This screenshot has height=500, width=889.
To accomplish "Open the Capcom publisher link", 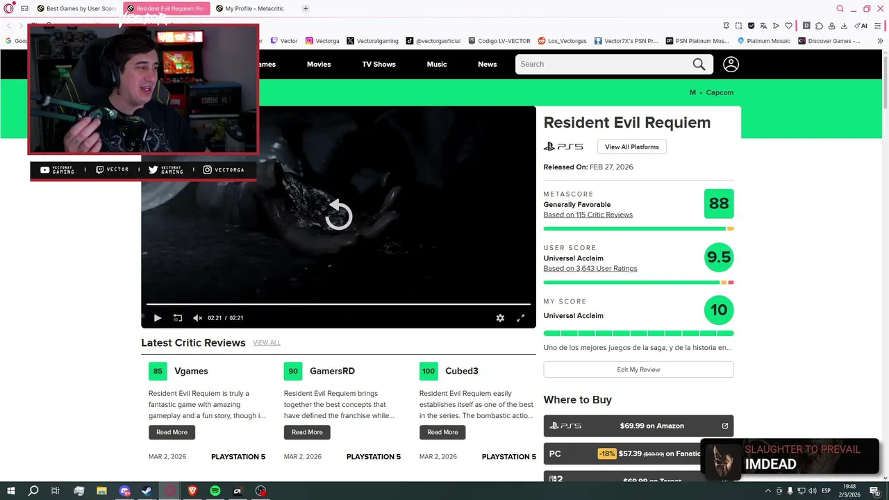I will coord(720,92).
